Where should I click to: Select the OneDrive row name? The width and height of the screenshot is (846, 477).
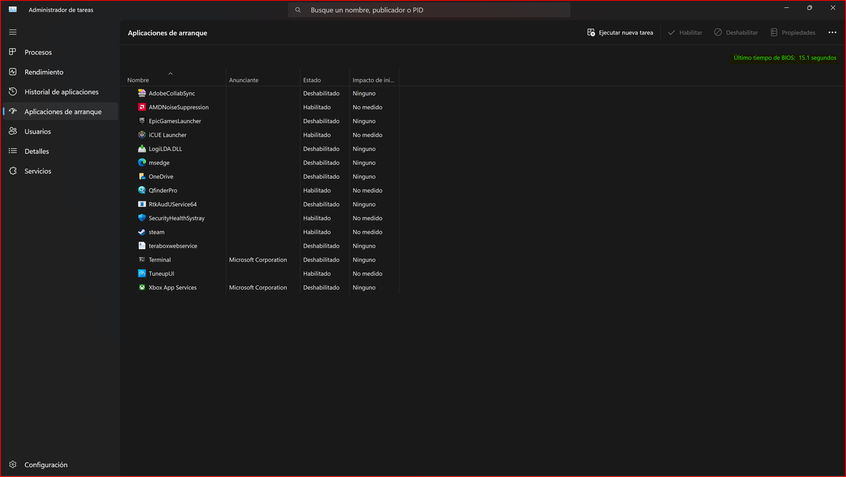click(x=161, y=177)
